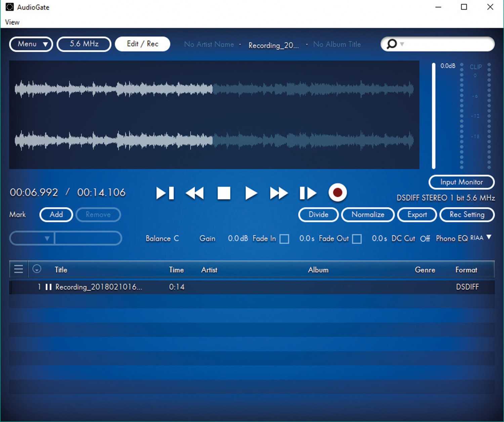Fast forward the recording

[279, 193]
